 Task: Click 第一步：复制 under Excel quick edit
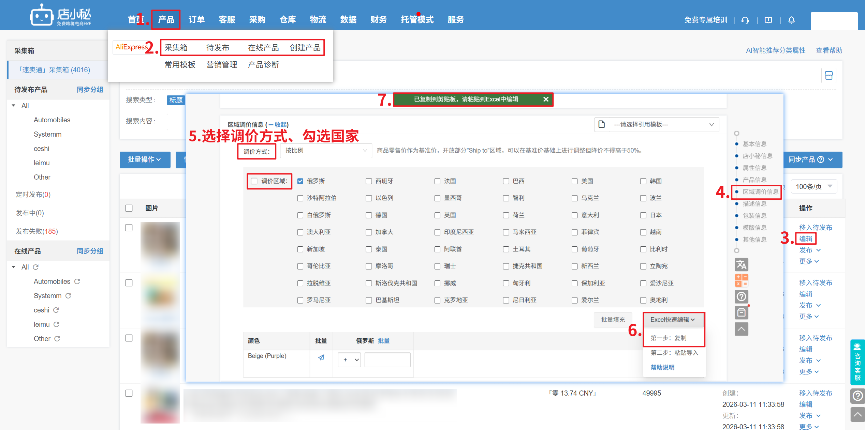(668, 338)
